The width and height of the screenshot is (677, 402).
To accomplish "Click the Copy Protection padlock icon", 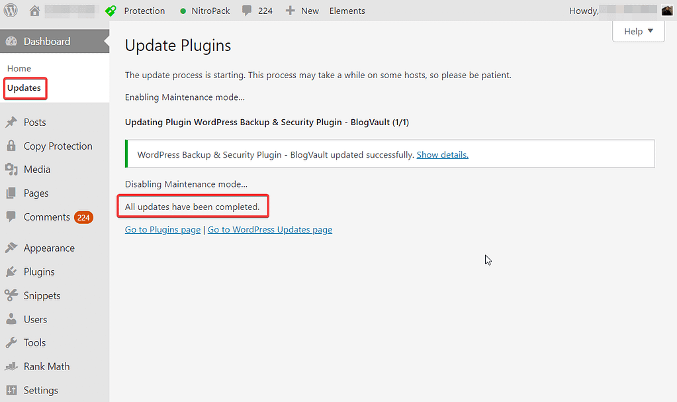I will point(11,146).
